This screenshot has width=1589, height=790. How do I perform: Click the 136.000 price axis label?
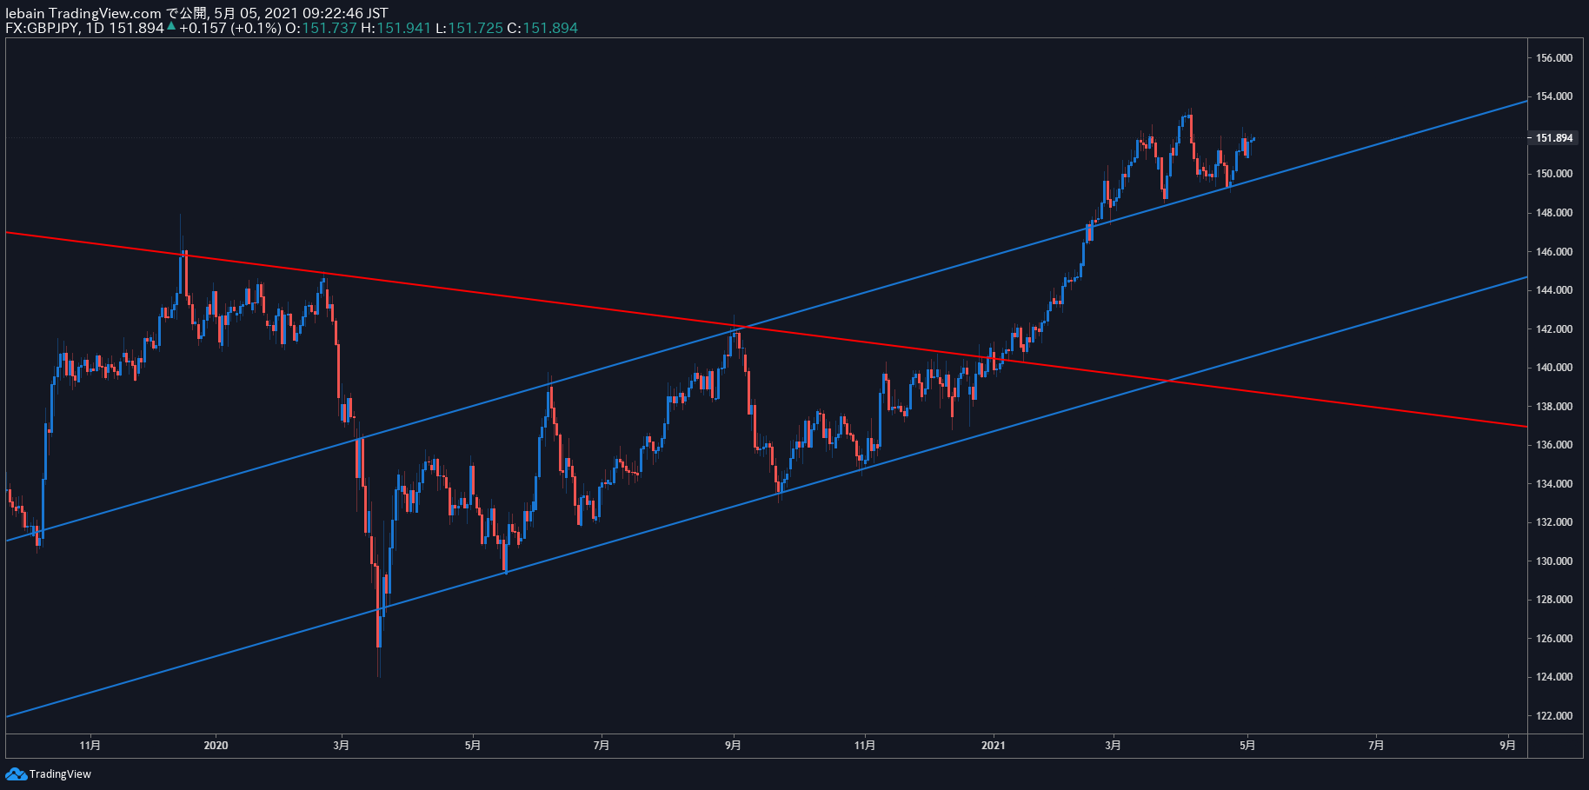click(1554, 445)
